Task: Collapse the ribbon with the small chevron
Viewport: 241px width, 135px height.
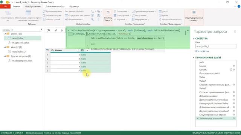Action: [235, 7]
